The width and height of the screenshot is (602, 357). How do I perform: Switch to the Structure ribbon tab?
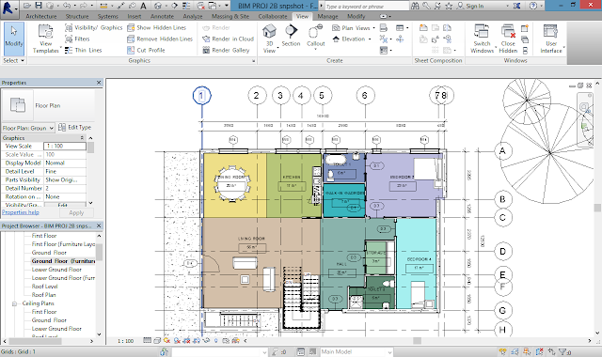[77, 17]
